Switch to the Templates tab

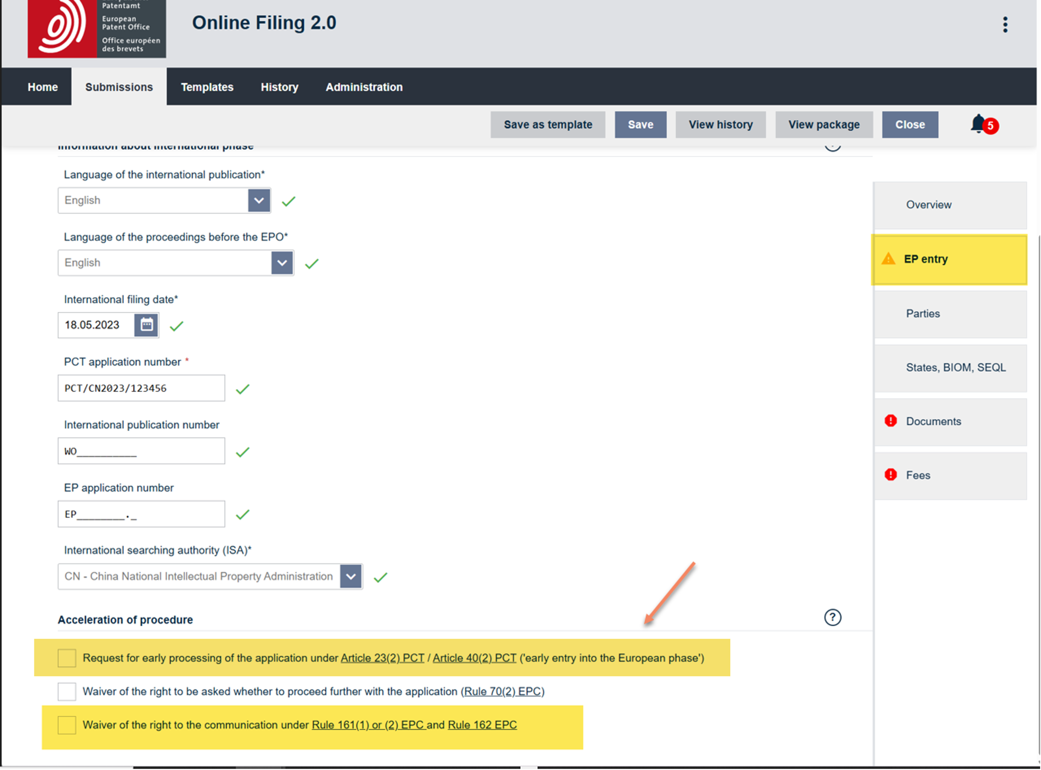pyautogui.click(x=207, y=87)
